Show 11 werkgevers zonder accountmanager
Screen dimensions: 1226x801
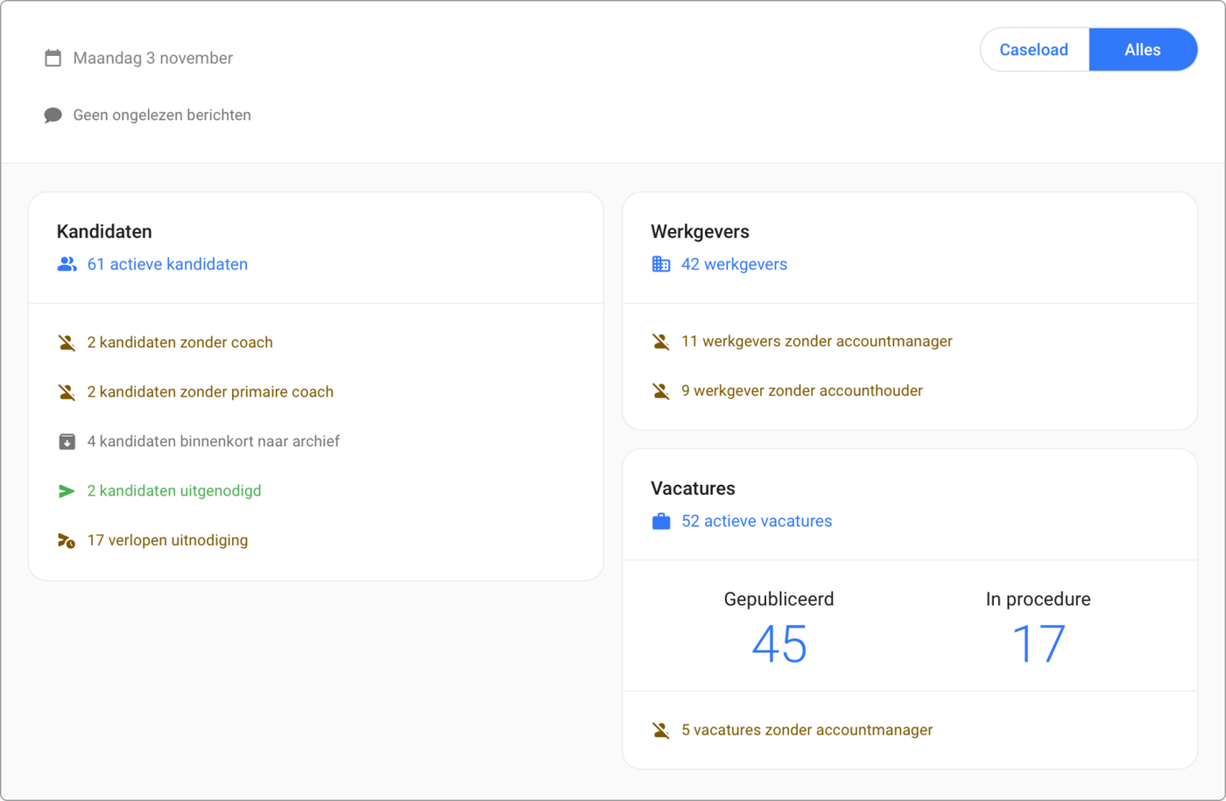[x=816, y=341]
